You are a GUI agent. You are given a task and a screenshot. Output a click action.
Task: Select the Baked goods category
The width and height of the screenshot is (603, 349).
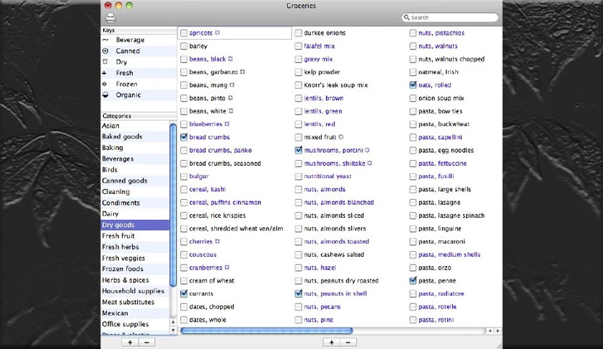coord(135,136)
